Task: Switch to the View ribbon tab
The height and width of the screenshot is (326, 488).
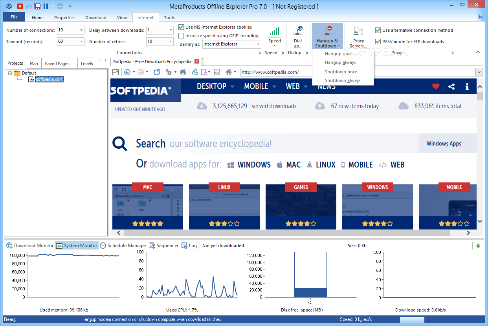Action: 122,18
